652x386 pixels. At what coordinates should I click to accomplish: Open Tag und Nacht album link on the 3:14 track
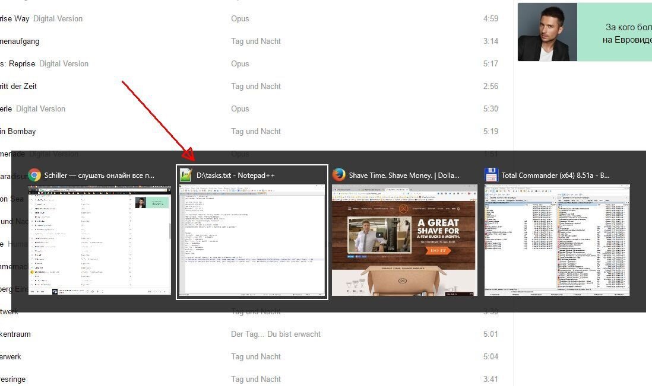coord(256,41)
